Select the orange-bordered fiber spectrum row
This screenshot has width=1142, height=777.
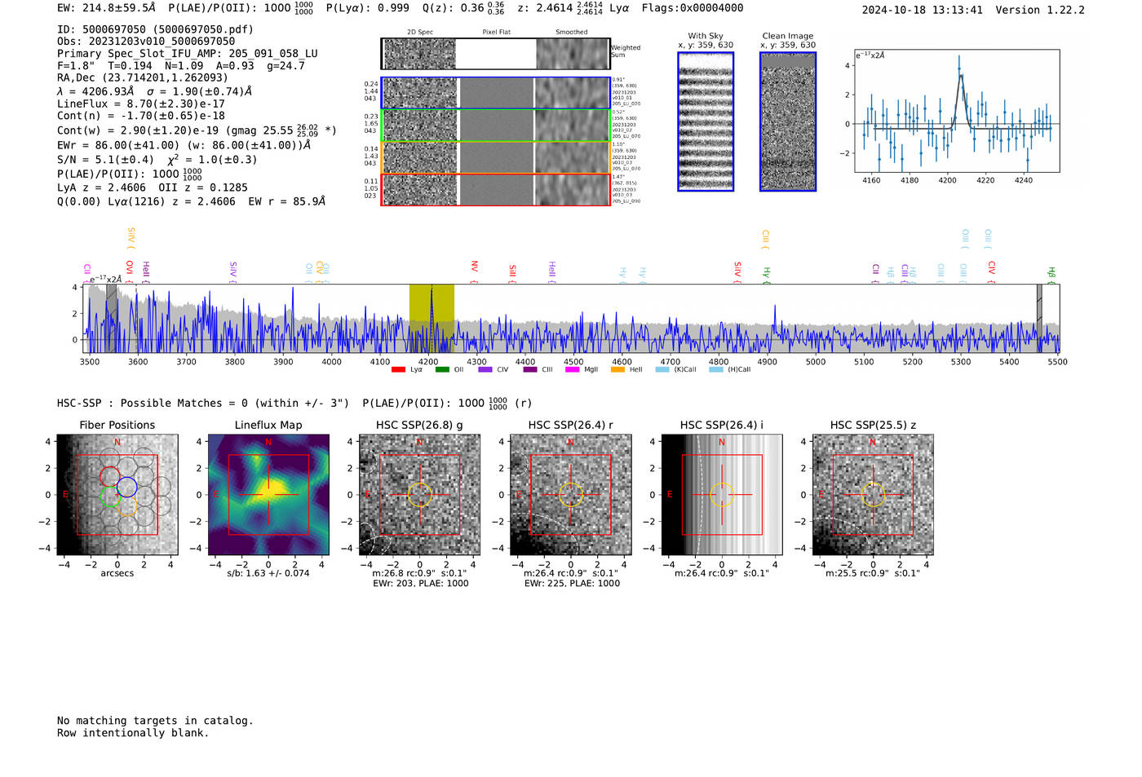coord(495,157)
